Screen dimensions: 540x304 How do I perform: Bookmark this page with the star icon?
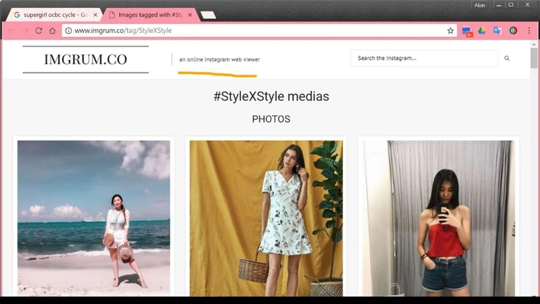(x=450, y=30)
